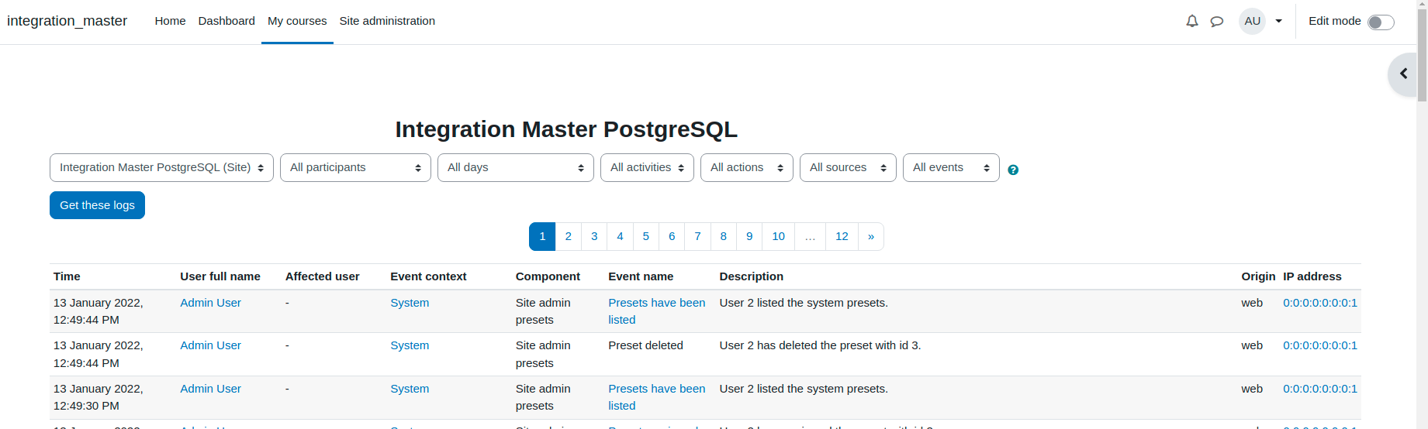Go to pagination page 2
The image size is (1428, 429).
coord(569,236)
